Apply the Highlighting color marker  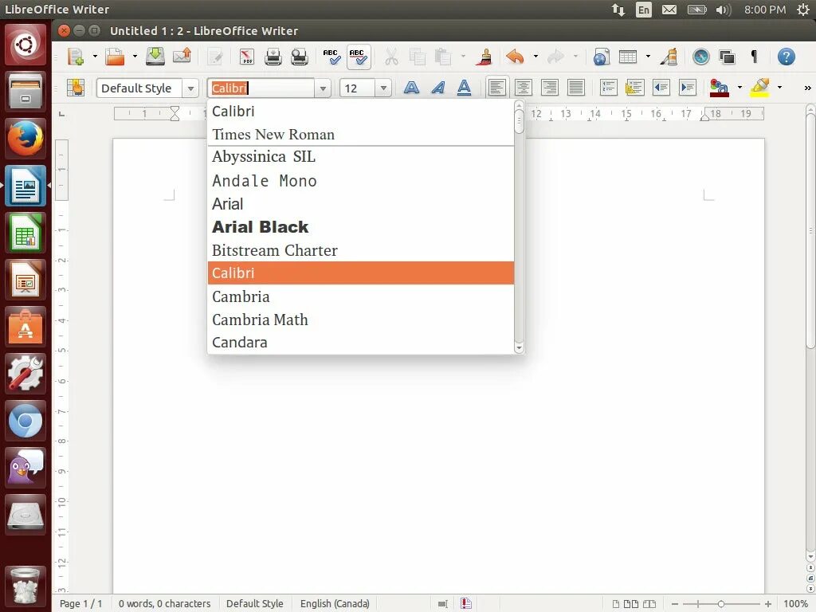click(759, 88)
